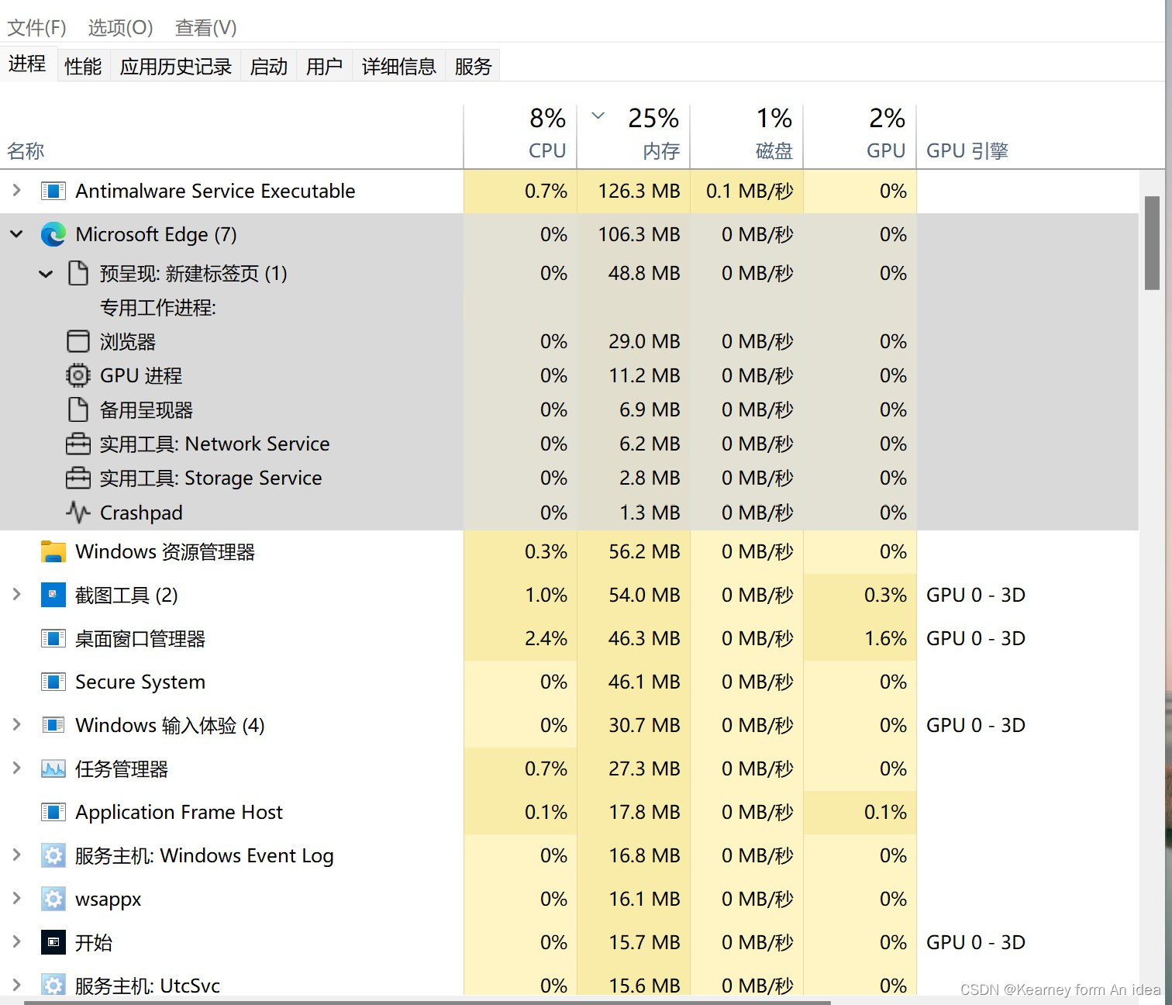This screenshot has width=1172, height=1005.
Task: Click the Antimalware Service Executable process icon
Action: [x=53, y=191]
